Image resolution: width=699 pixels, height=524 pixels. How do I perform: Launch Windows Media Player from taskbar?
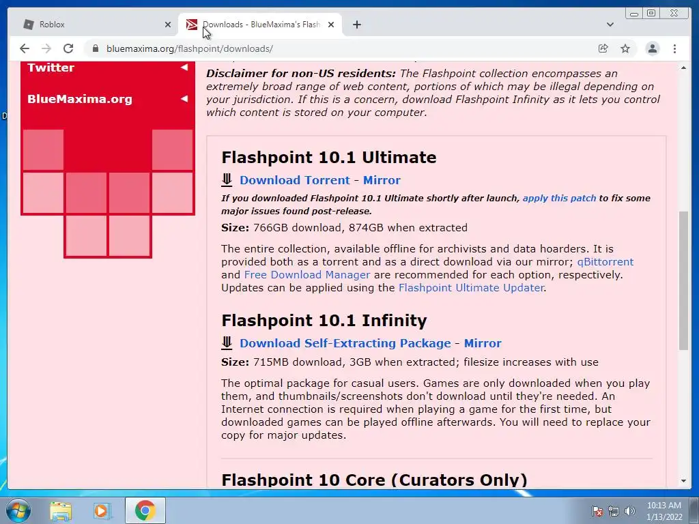click(x=102, y=510)
